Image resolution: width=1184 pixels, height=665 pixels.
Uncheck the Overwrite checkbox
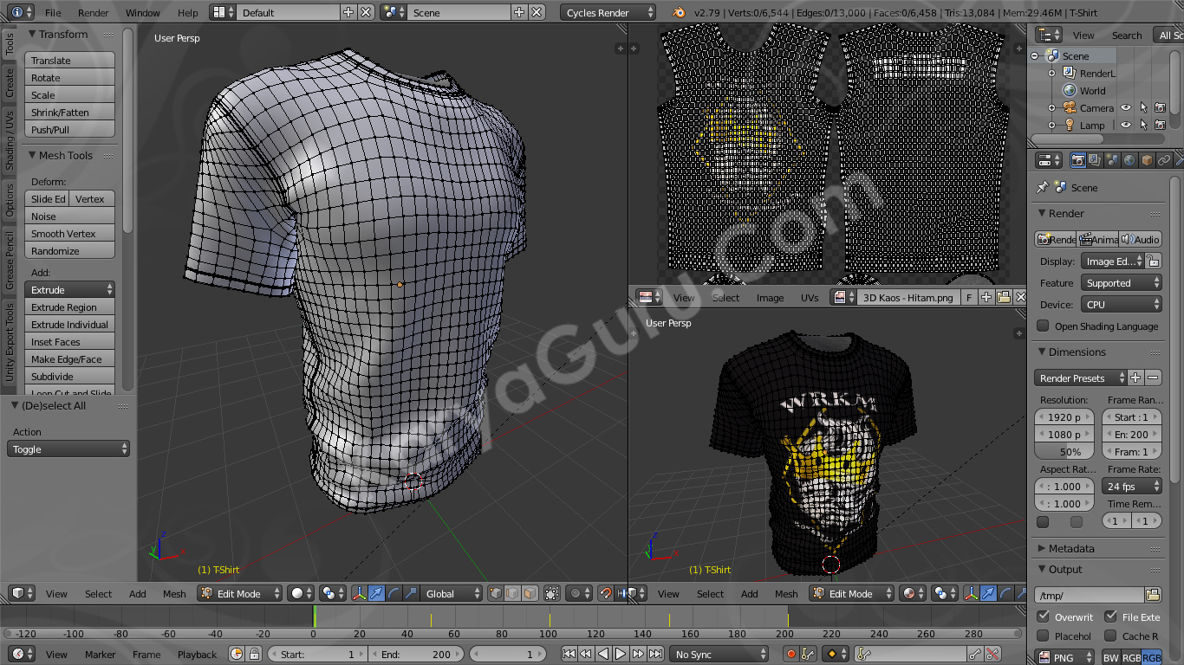point(1044,617)
